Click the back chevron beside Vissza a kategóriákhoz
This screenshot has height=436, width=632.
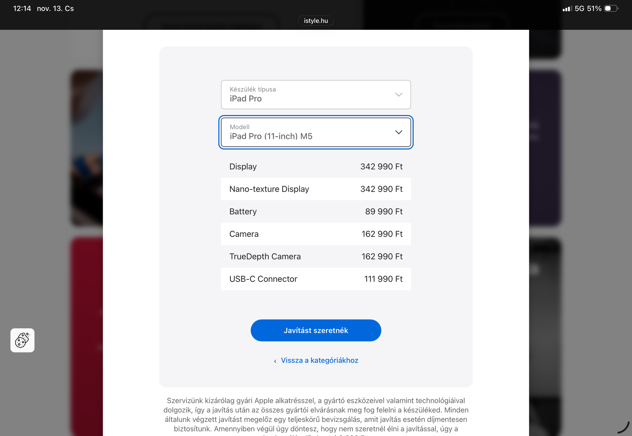pos(275,361)
